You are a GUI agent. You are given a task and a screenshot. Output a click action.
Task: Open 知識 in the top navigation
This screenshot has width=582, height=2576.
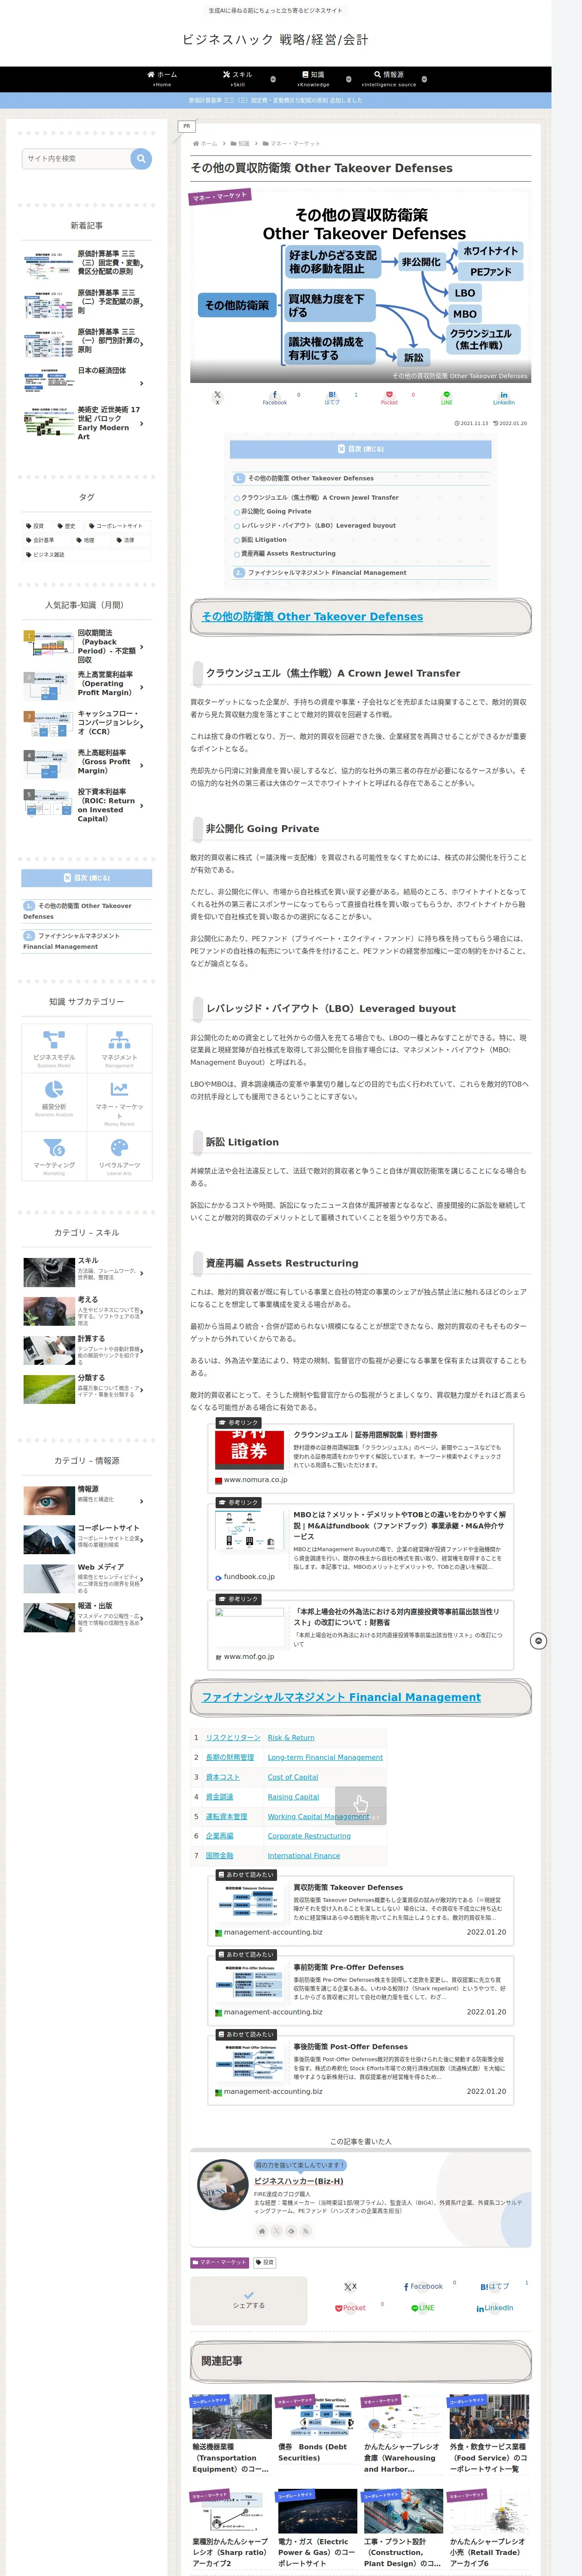coord(313,79)
